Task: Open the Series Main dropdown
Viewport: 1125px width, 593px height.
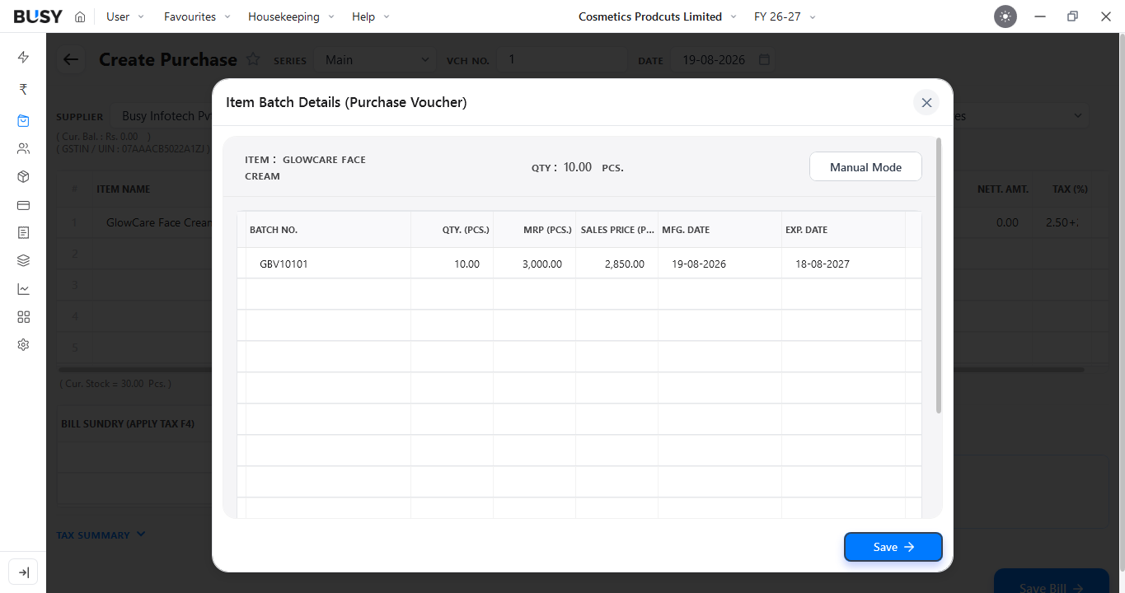Action: [x=375, y=60]
